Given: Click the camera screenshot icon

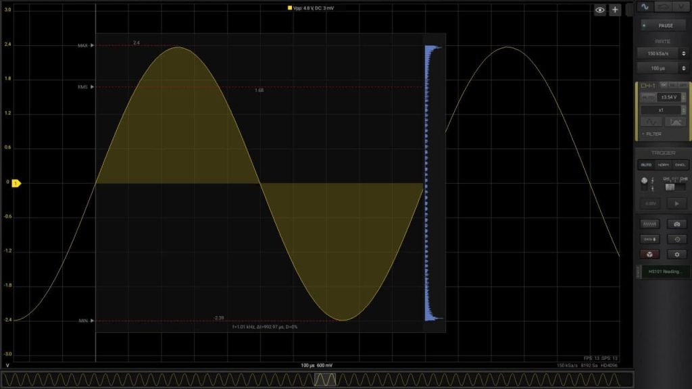Looking at the screenshot, I should [676, 224].
